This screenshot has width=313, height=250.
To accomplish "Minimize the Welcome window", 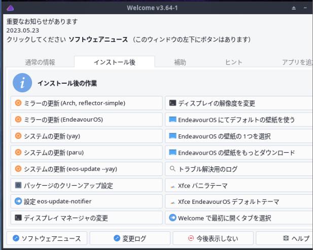I will [305, 8].
